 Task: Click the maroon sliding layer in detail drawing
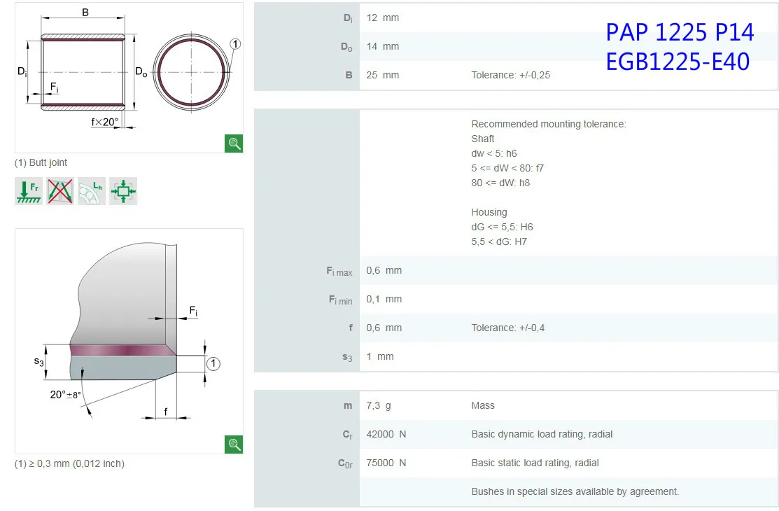[x=119, y=350]
